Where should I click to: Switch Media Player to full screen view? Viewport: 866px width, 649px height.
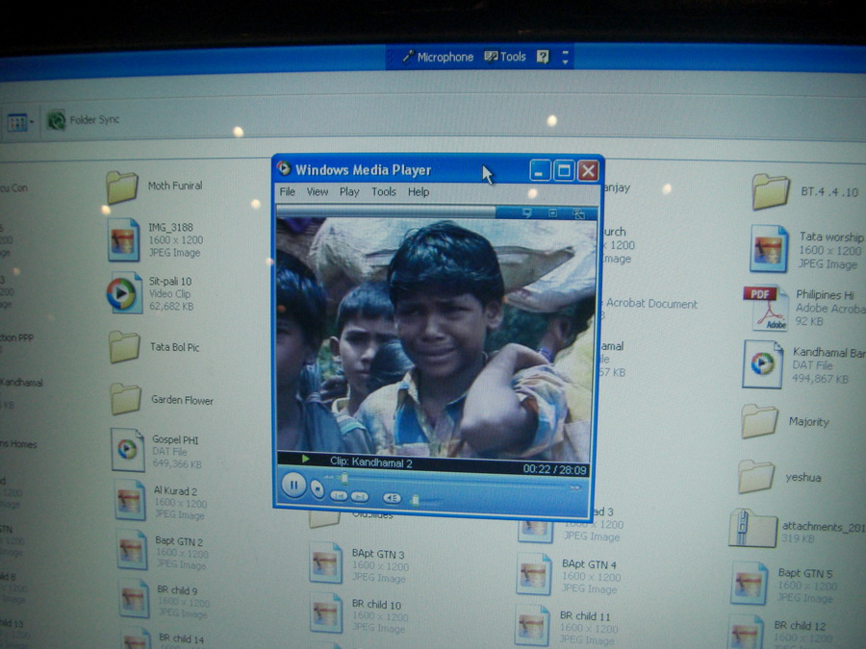tap(578, 213)
